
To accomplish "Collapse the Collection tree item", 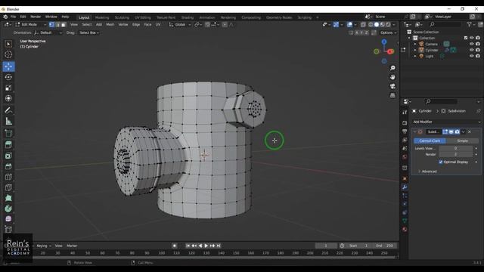I will (x=410, y=38).
